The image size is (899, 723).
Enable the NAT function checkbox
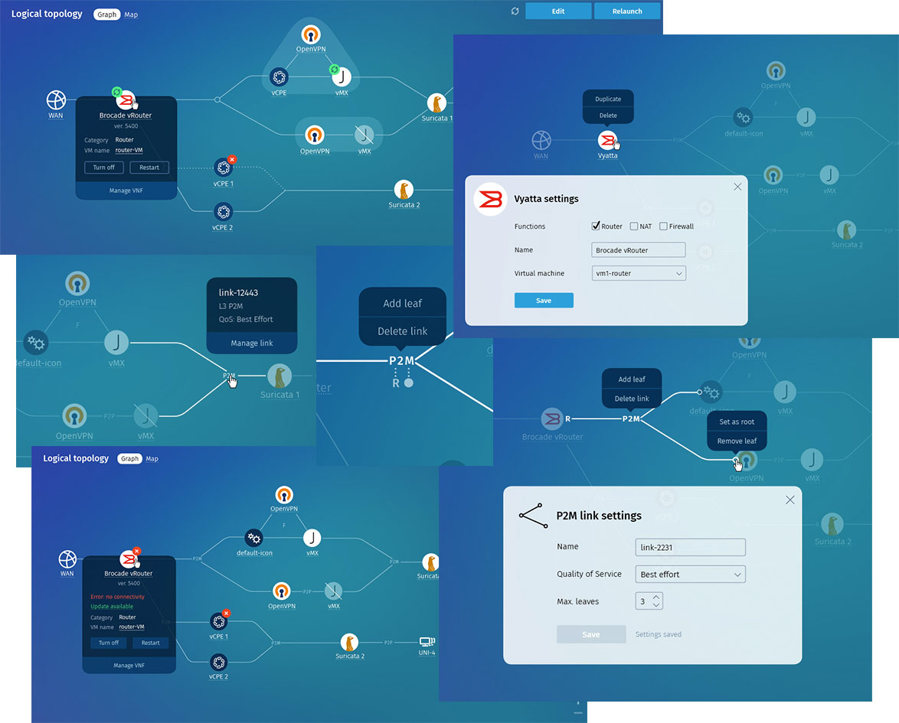tap(634, 226)
